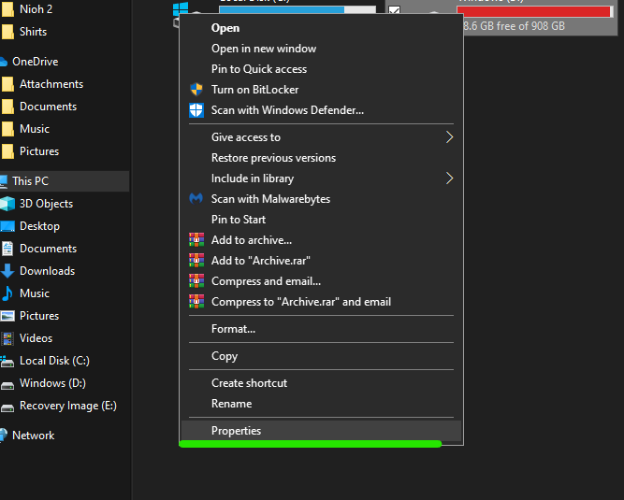Click the Recovery Image (E:) drive icon

click(x=7, y=407)
